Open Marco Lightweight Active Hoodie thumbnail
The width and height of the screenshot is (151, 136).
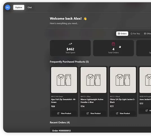click(x=94, y=80)
